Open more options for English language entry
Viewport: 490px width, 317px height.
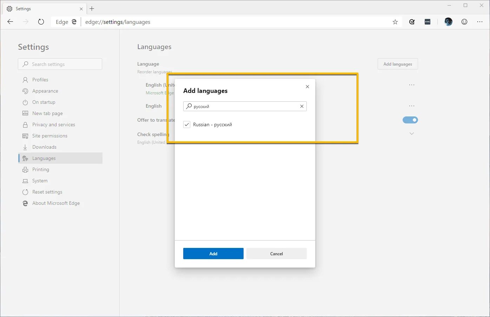tap(411, 106)
